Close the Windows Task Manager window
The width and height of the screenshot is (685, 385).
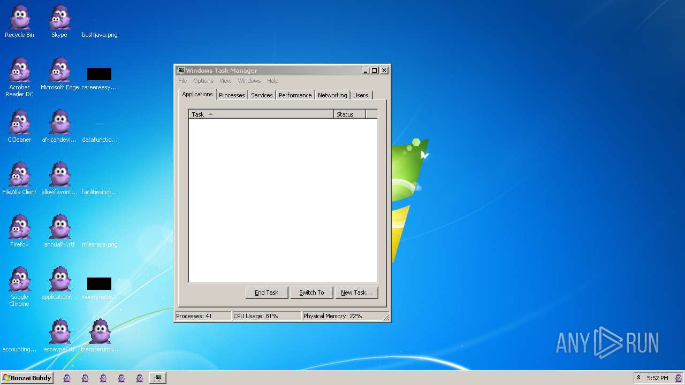[x=384, y=70]
